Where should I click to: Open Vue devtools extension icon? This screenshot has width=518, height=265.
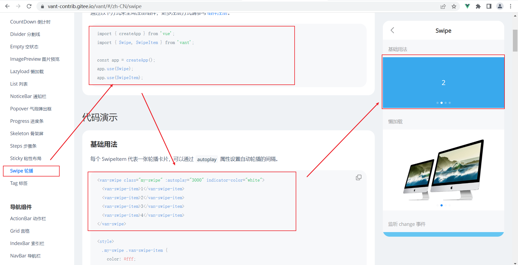pos(467,6)
